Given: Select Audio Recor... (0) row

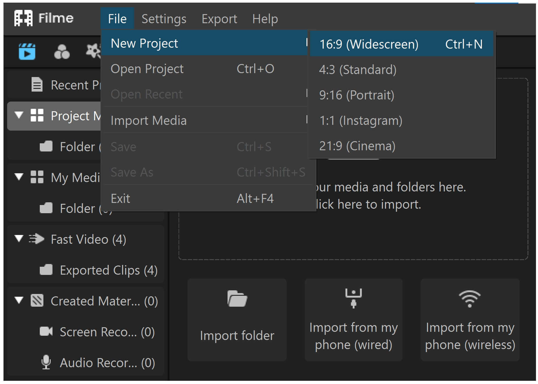Looking at the screenshot, I should (x=86, y=362).
